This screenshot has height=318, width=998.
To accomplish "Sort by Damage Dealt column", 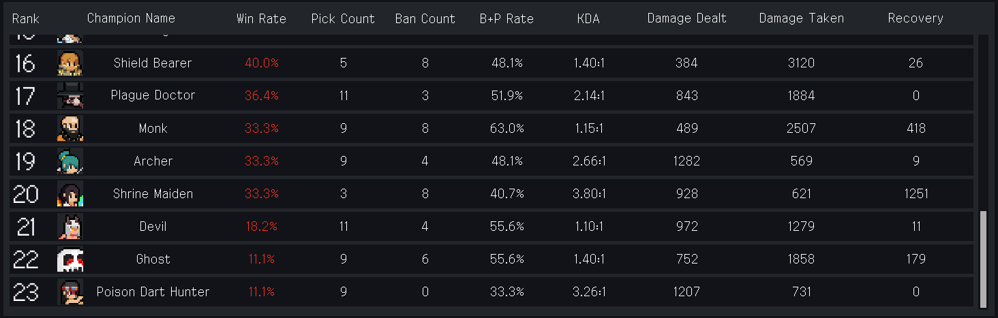I will [x=687, y=18].
